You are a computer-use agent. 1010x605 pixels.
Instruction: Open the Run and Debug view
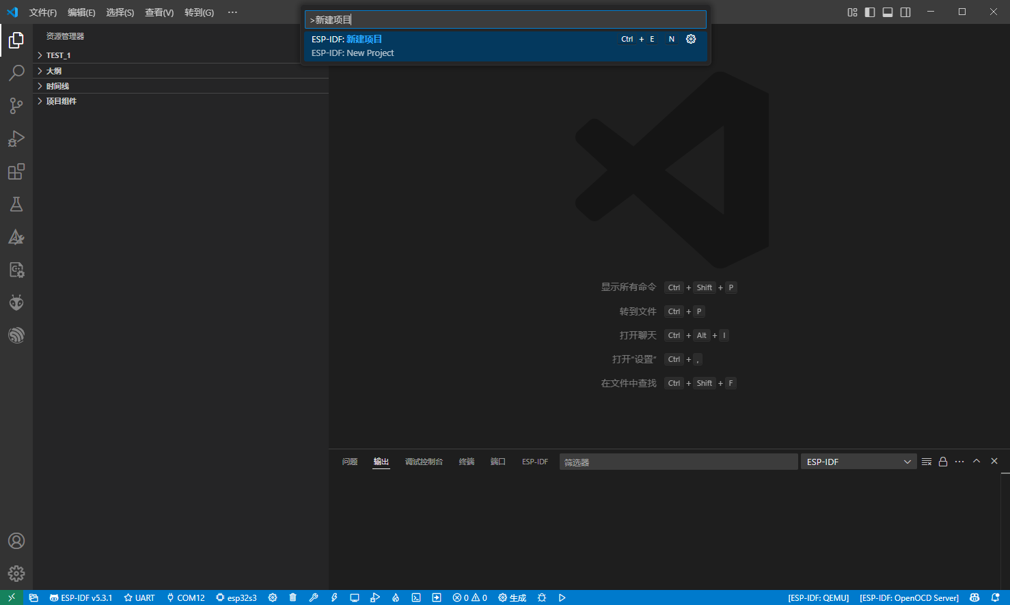(16, 139)
